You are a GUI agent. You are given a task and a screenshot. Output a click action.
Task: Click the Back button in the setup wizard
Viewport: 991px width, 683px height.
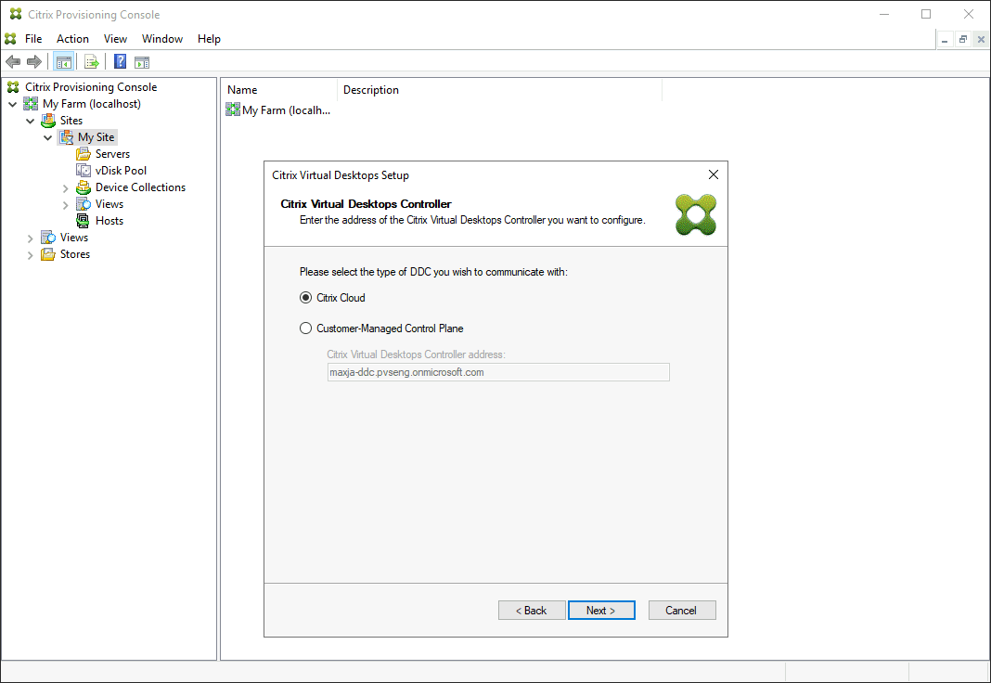[x=532, y=610]
